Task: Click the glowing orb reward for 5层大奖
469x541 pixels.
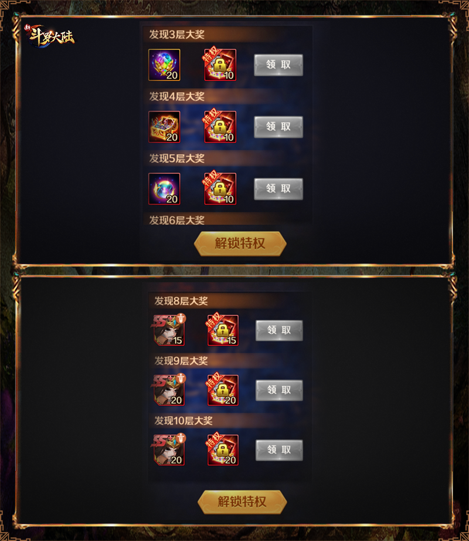Action: point(164,189)
